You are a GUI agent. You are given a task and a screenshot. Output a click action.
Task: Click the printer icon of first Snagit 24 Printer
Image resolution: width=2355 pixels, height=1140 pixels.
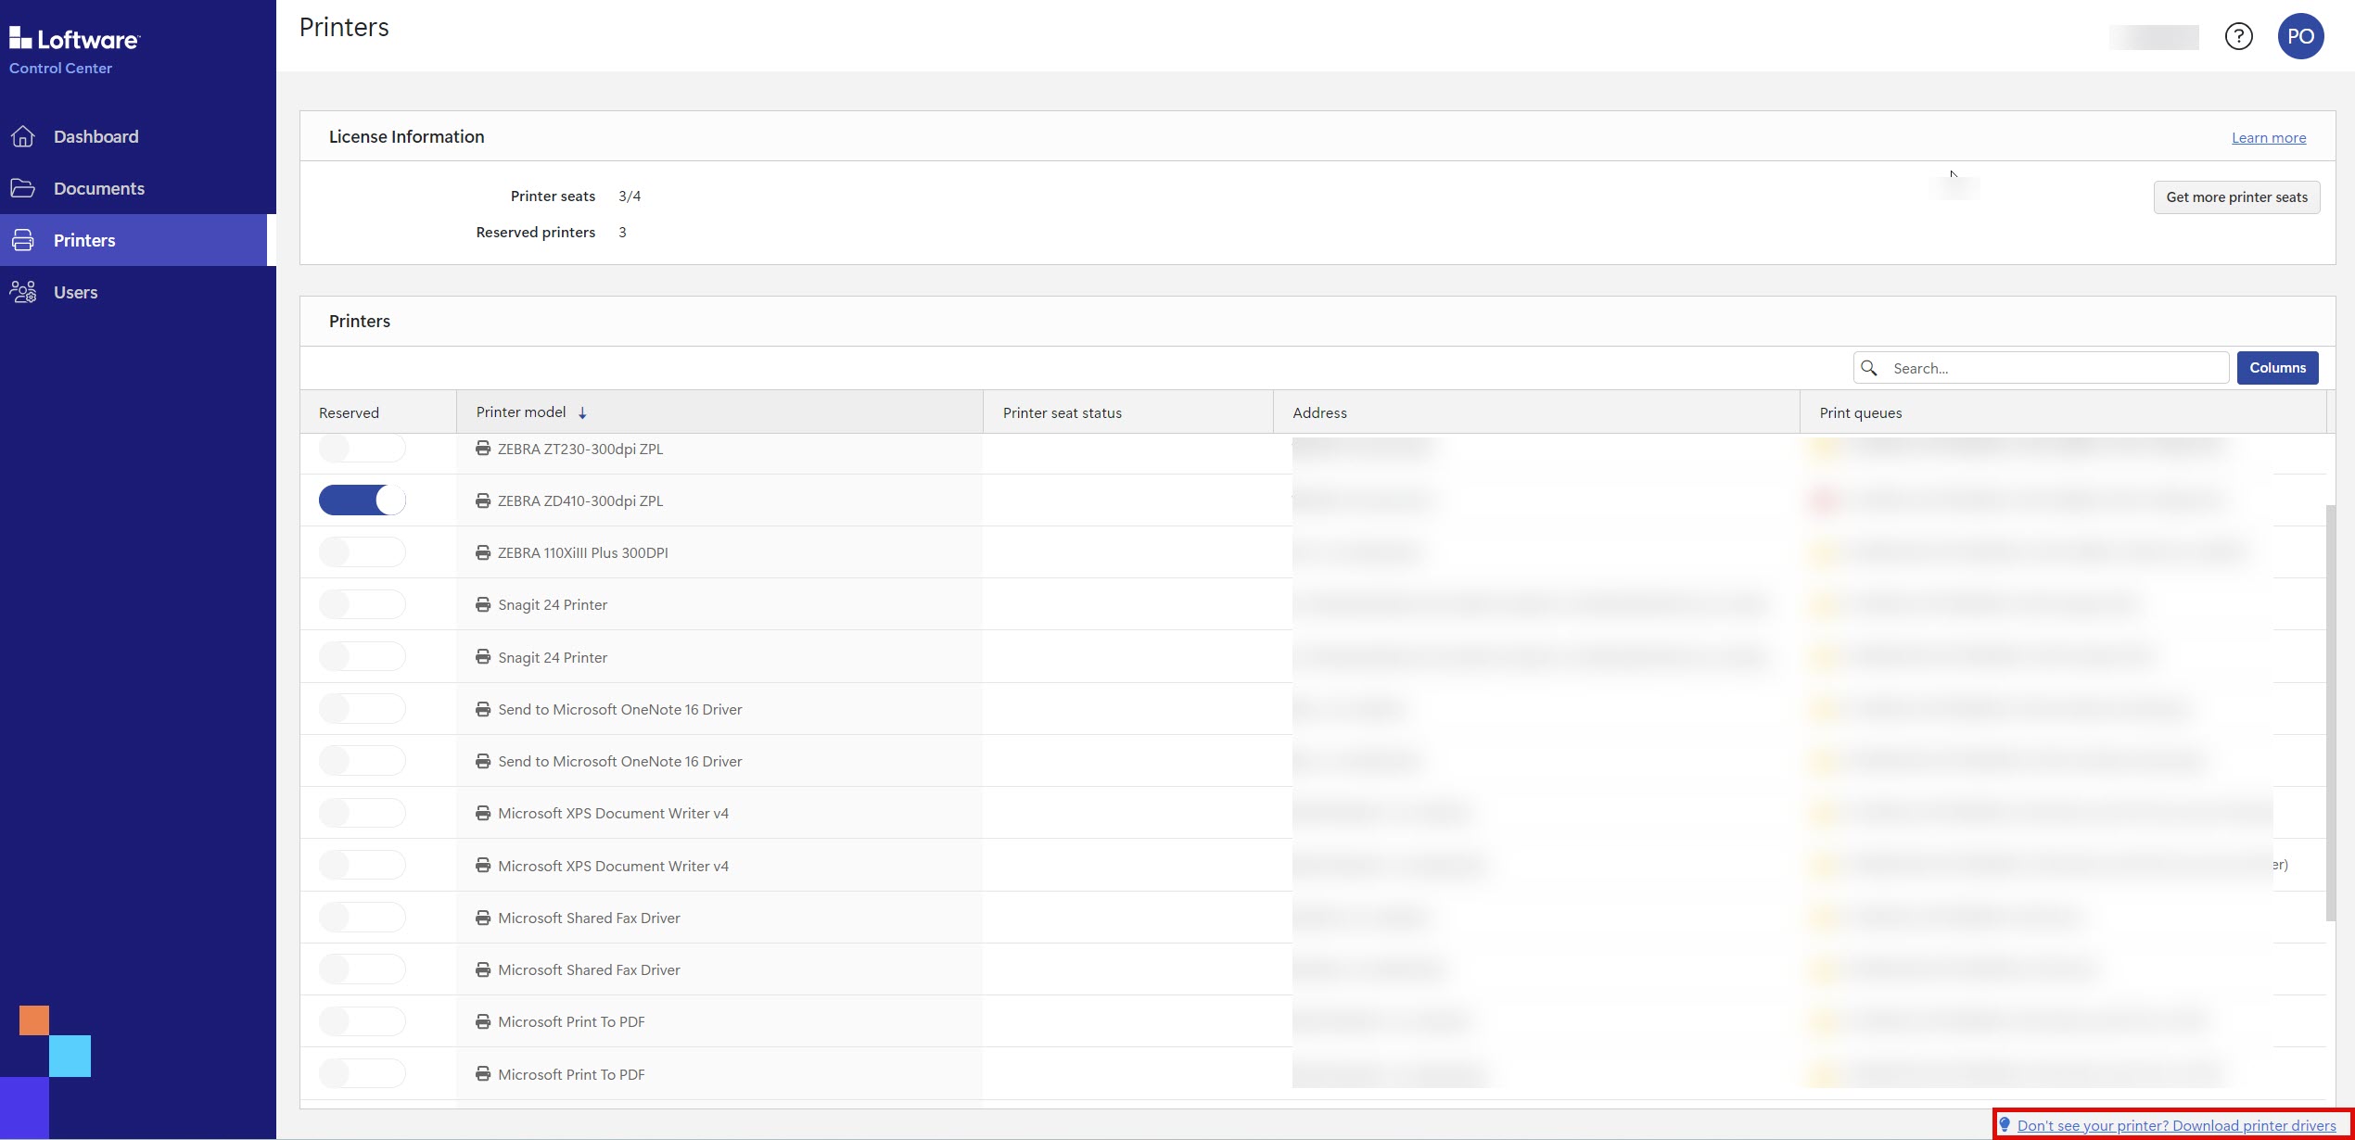(x=483, y=604)
